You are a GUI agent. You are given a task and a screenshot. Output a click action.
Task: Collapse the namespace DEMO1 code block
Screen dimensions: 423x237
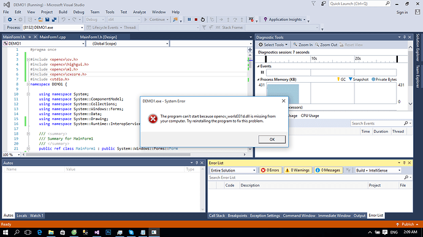(x=28, y=84)
